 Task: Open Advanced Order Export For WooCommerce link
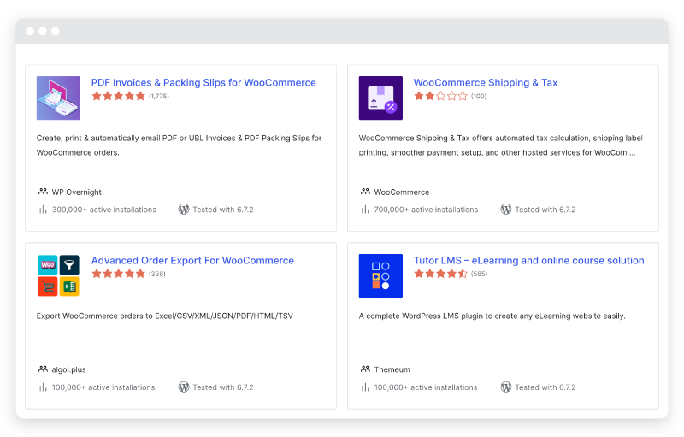192,260
